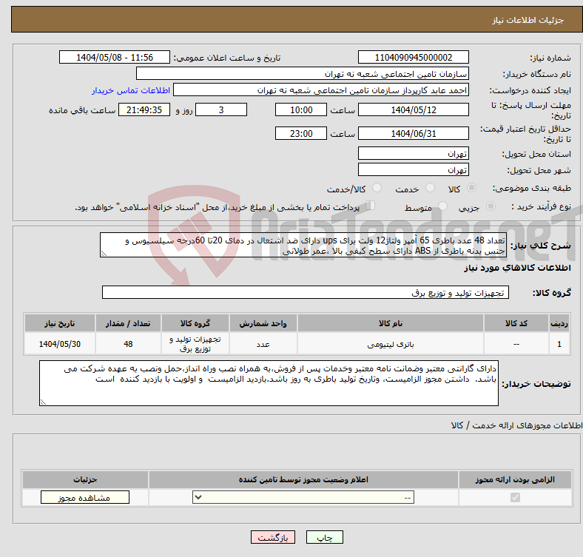
Task: Select the جزیی purchase type radio
Action: point(486,207)
